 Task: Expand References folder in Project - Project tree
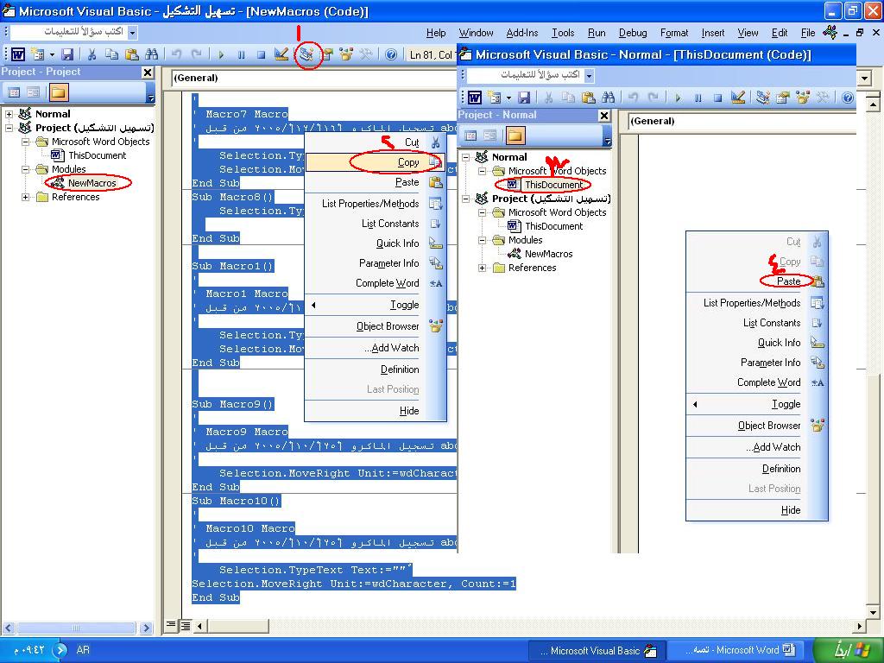pos(25,198)
